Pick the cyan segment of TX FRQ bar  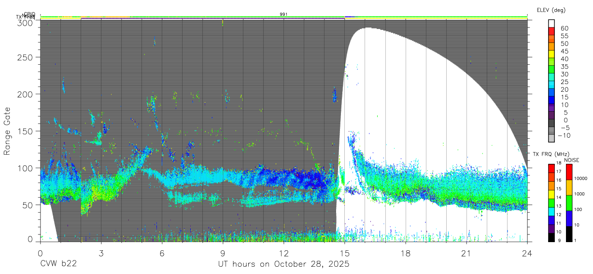[x=551, y=211]
